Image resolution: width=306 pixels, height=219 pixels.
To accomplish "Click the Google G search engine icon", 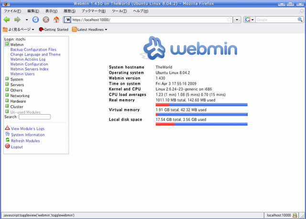I will [247, 20].
